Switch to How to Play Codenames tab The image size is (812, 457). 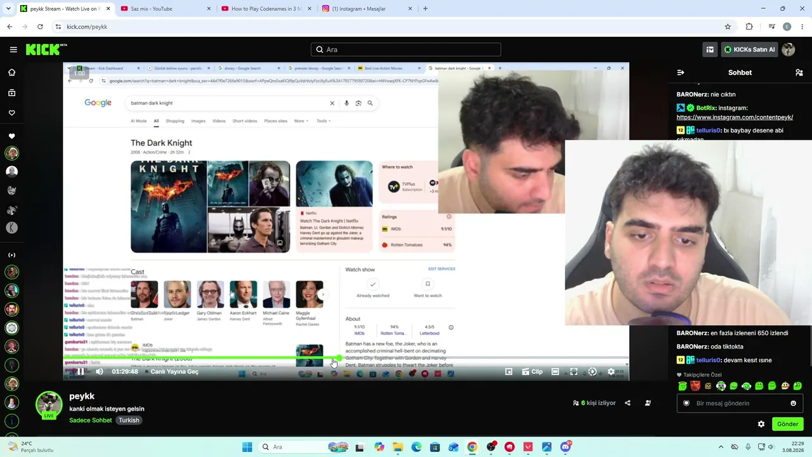tap(266, 9)
